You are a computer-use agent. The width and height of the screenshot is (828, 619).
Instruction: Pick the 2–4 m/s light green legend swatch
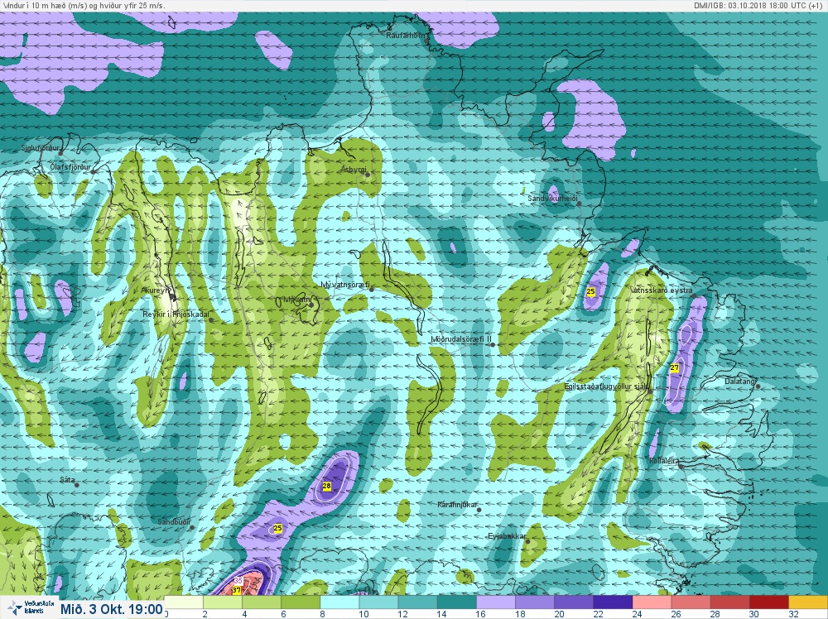(223, 602)
